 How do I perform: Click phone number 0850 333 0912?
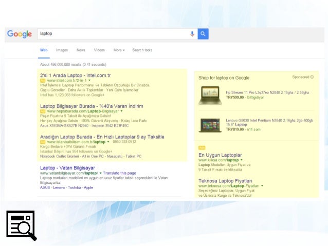[x=124, y=142]
